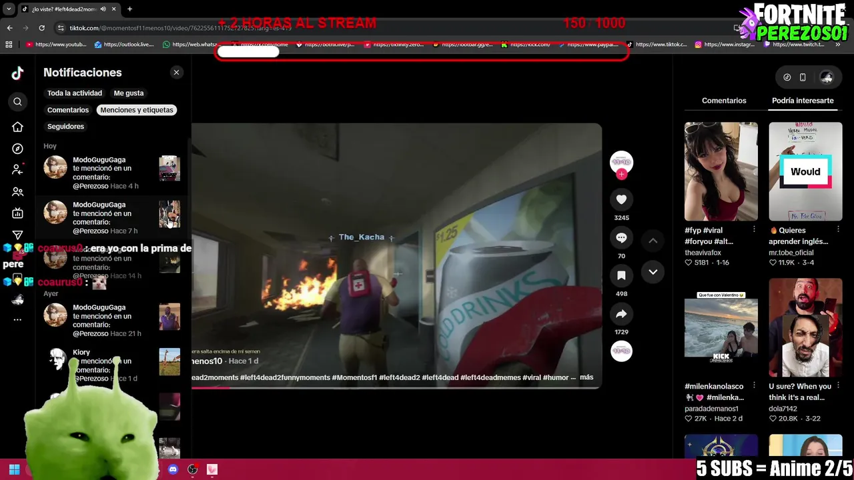Open the coins icon in top-right pill
This screenshot has width=854, height=480.
pyautogui.click(x=787, y=77)
